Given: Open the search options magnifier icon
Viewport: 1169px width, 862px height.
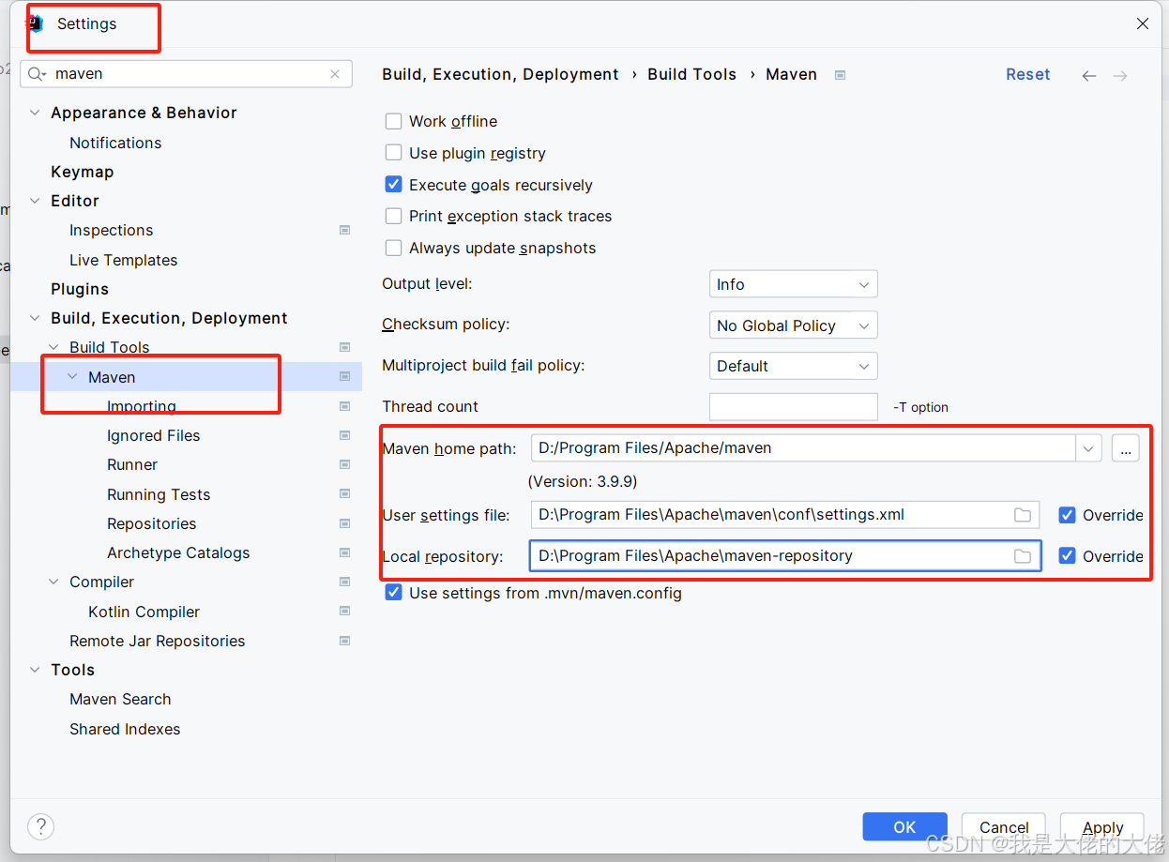Looking at the screenshot, I should [38, 74].
